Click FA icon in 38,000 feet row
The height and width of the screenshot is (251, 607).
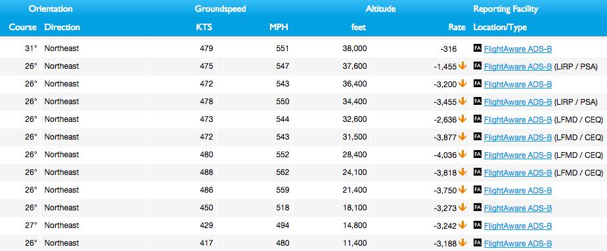click(478, 48)
